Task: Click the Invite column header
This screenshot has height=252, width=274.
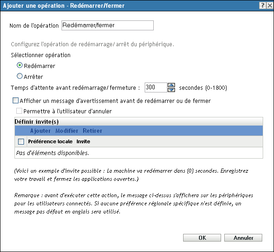Action: coord(83,142)
